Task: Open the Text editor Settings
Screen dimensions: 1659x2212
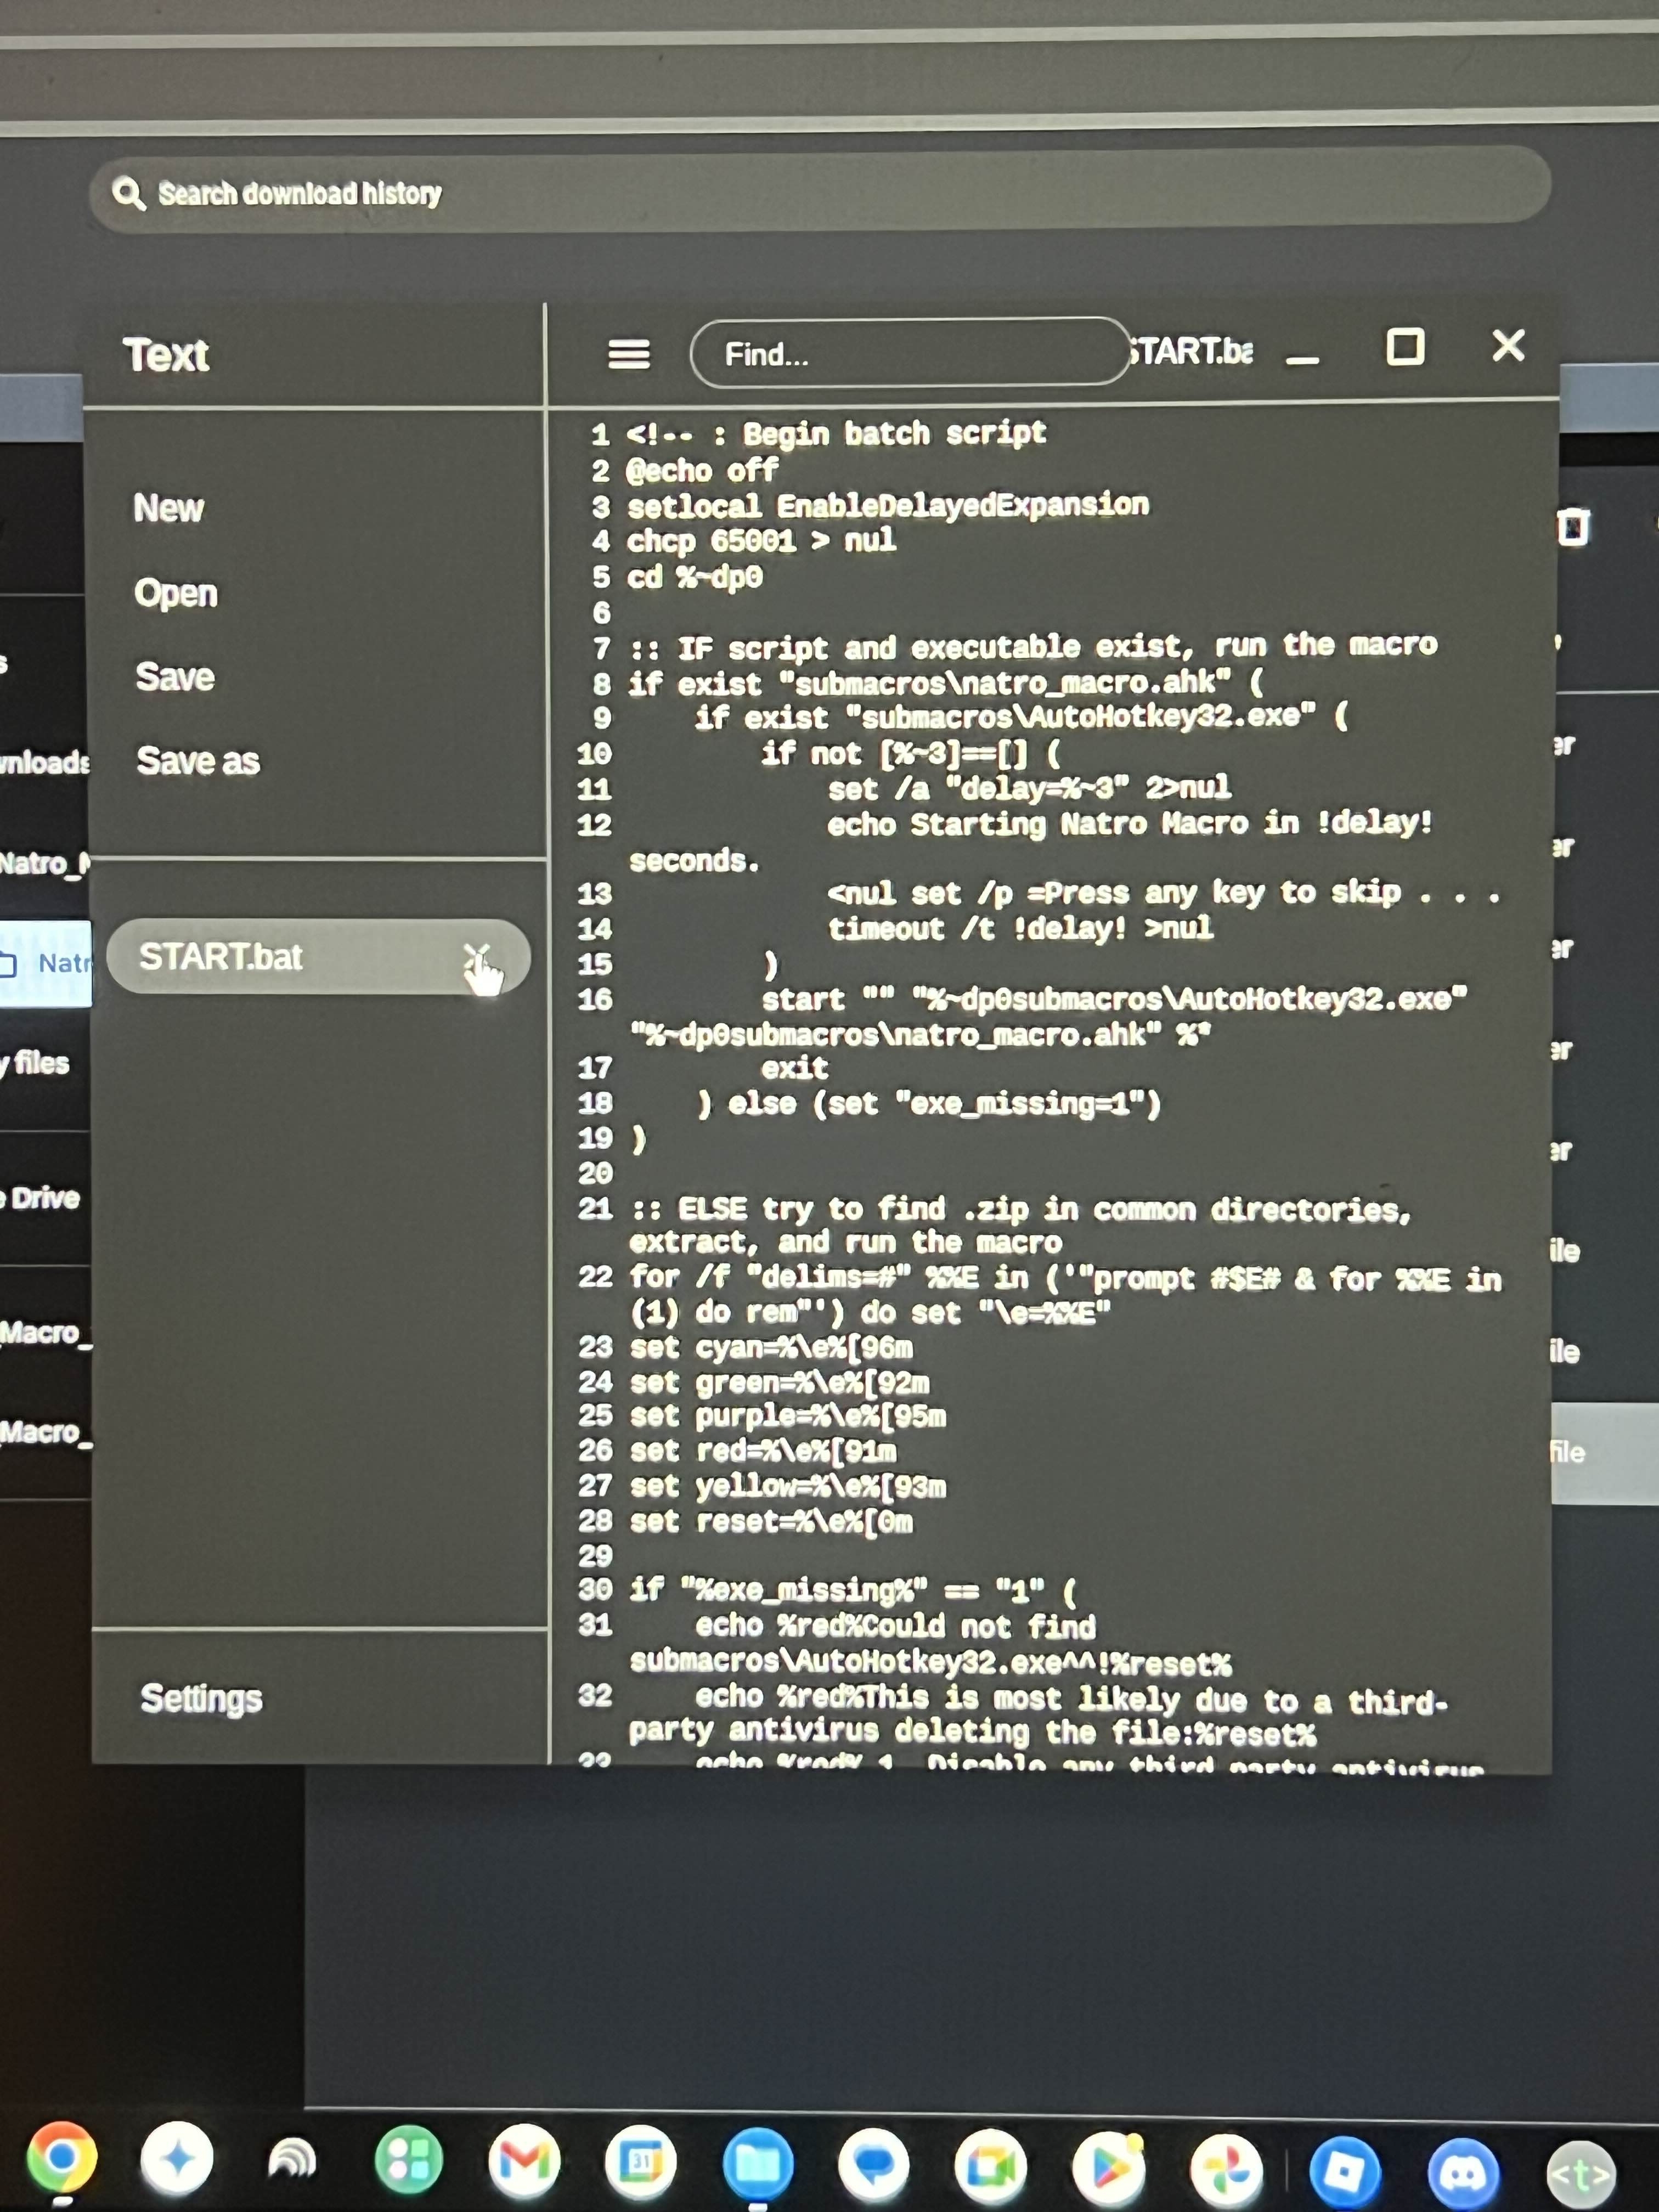Action: (x=201, y=1698)
